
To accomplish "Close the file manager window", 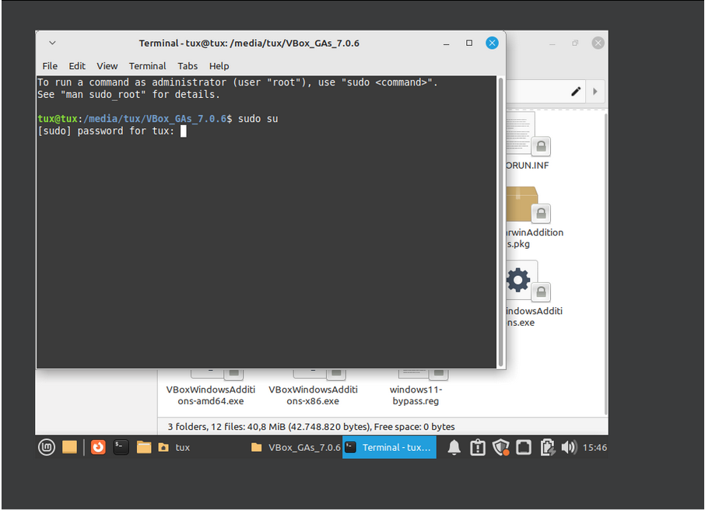I will [598, 43].
